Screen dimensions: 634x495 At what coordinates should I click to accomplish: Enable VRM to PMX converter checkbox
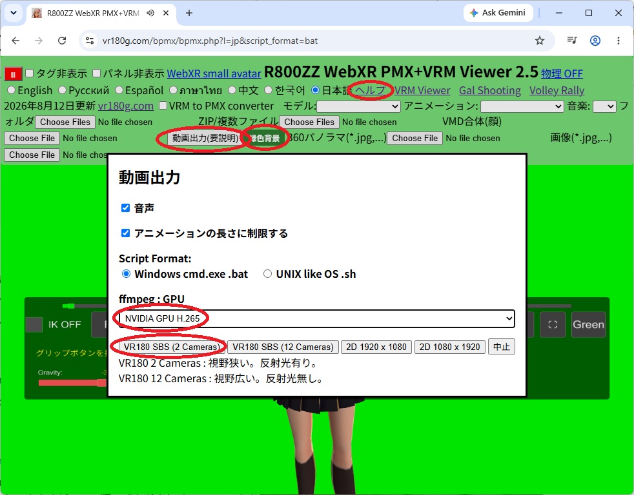point(163,105)
